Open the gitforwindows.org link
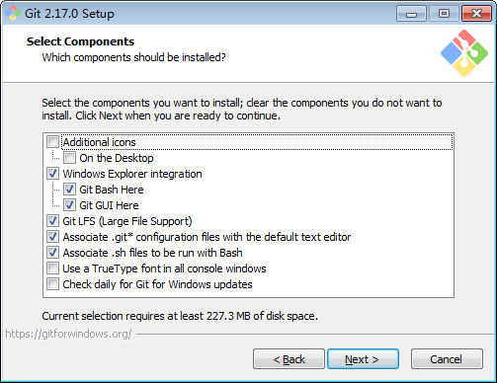Screen dimensions: 497x383 68,334
